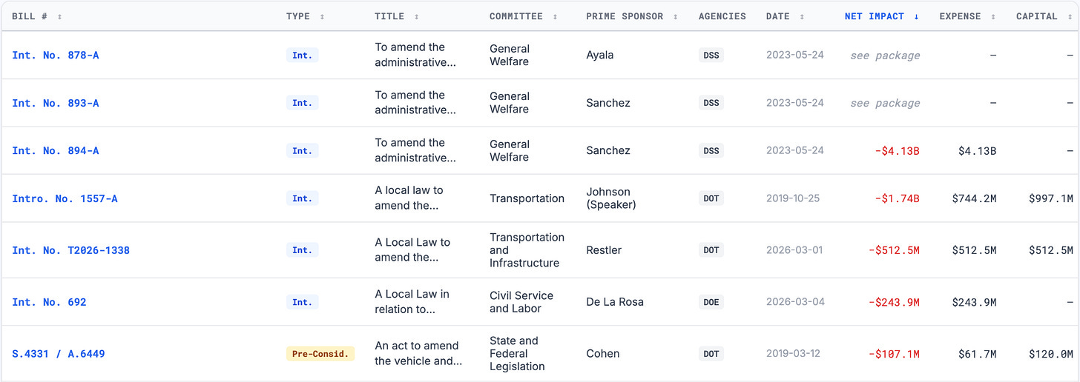
Task: Click the Agencies column header
Action: (722, 16)
